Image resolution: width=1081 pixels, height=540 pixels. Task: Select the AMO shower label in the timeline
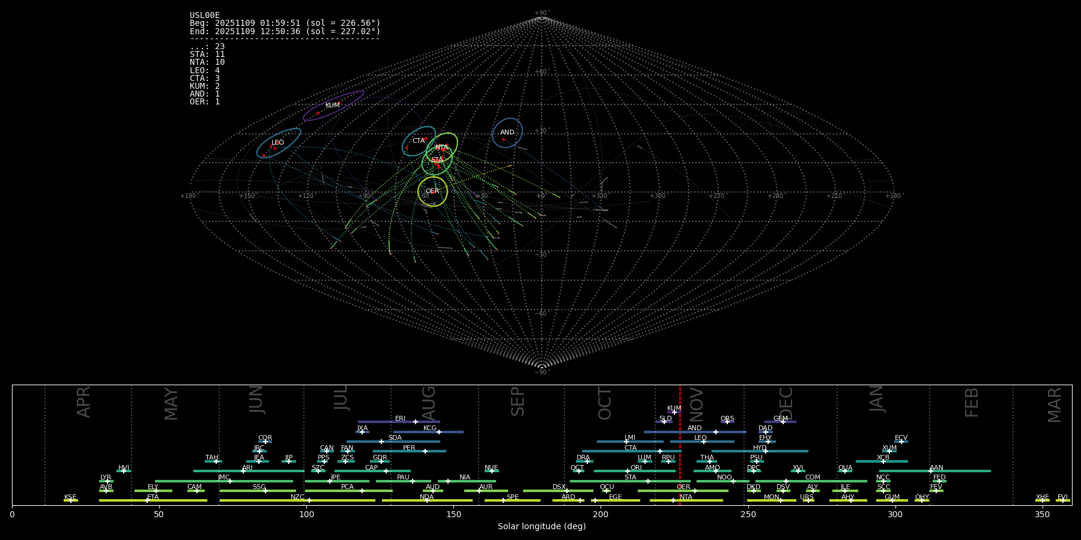712,468
